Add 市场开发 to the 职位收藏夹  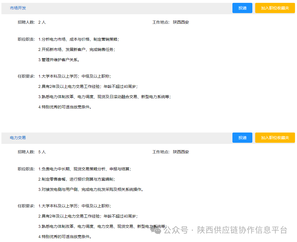pyautogui.click(x=275, y=8)
